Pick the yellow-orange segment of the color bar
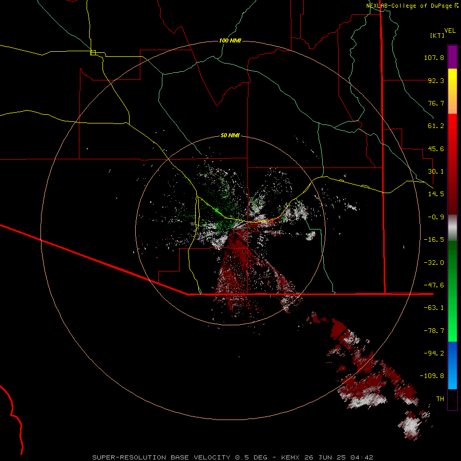Image resolution: width=461 pixels, height=461 pixels. [452, 91]
